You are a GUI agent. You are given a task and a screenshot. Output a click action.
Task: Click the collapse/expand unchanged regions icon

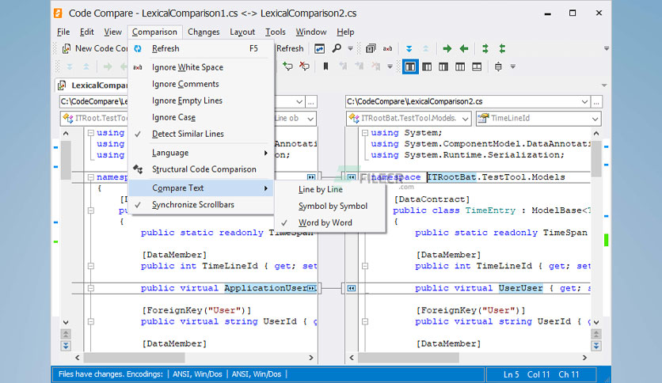[x=498, y=66]
